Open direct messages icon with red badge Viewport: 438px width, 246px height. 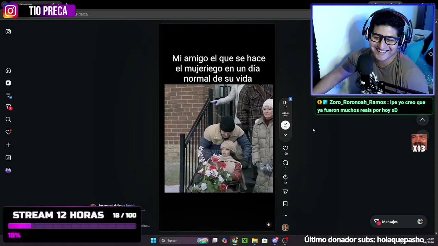coord(8,107)
